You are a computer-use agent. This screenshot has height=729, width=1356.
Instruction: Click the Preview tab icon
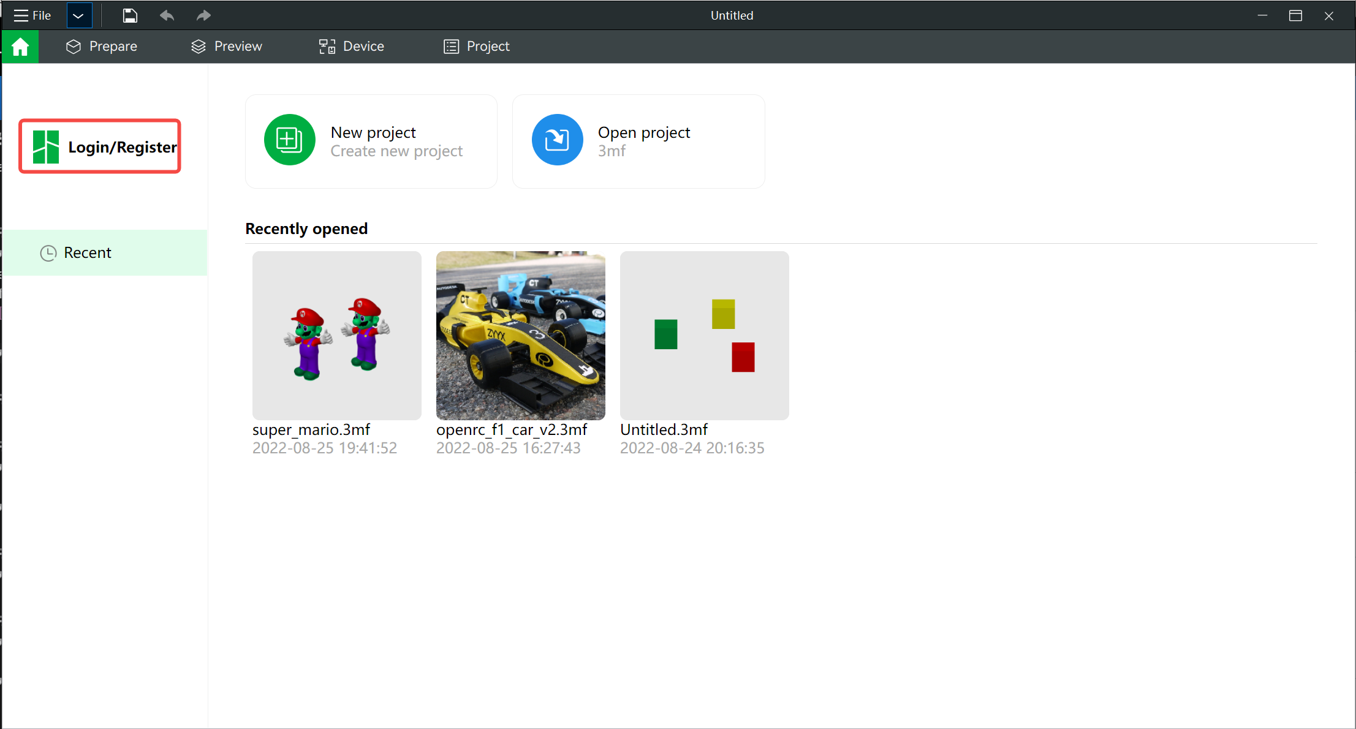(197, 46)
